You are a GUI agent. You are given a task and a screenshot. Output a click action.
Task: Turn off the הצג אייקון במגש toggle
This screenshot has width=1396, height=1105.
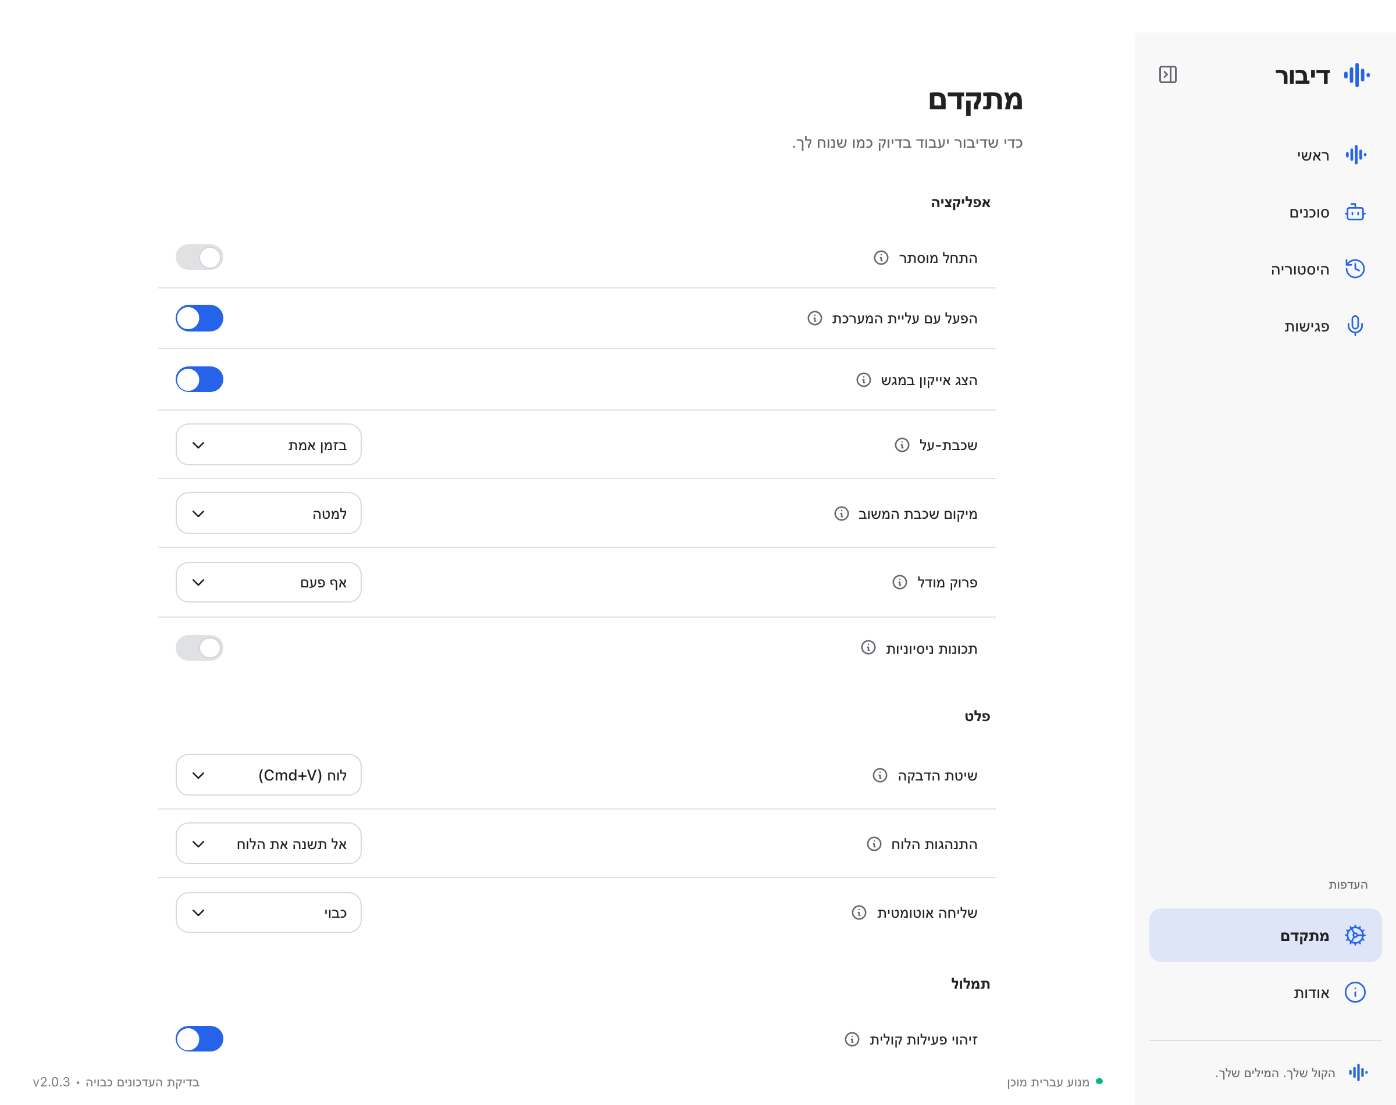[200, 379]
